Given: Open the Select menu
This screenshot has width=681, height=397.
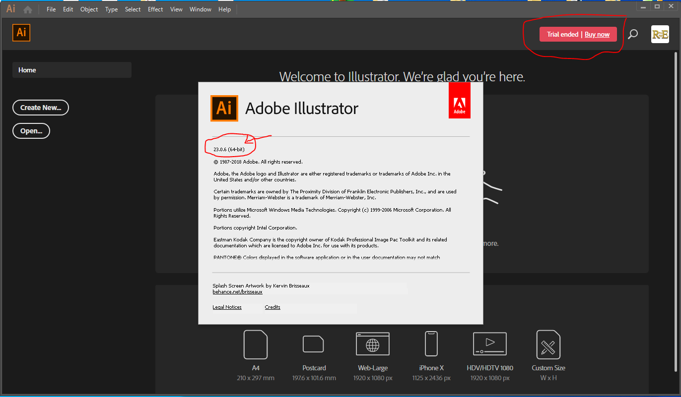Looking at the screenshot, I should [x=133, y=9].
